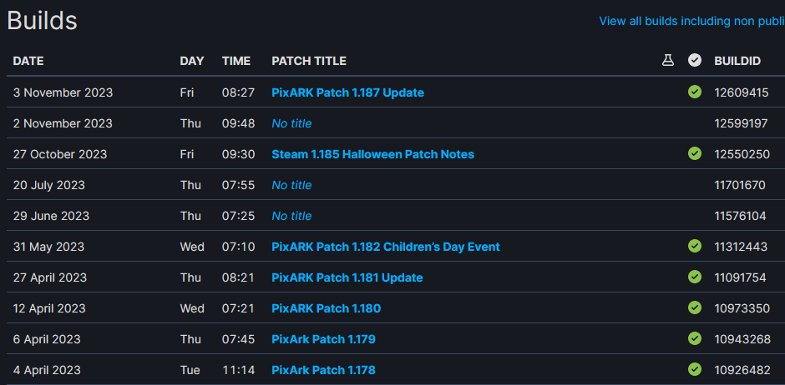The image size is (785, 385).
Task: Click green checkmark for build 12609415
Action: [694, 92]
